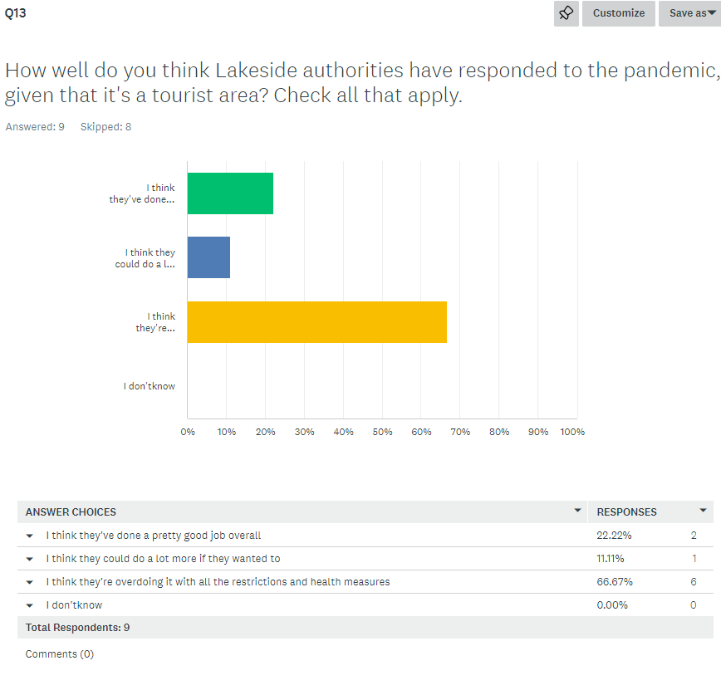Open the Comments (0) link

[x=60, y=653]
